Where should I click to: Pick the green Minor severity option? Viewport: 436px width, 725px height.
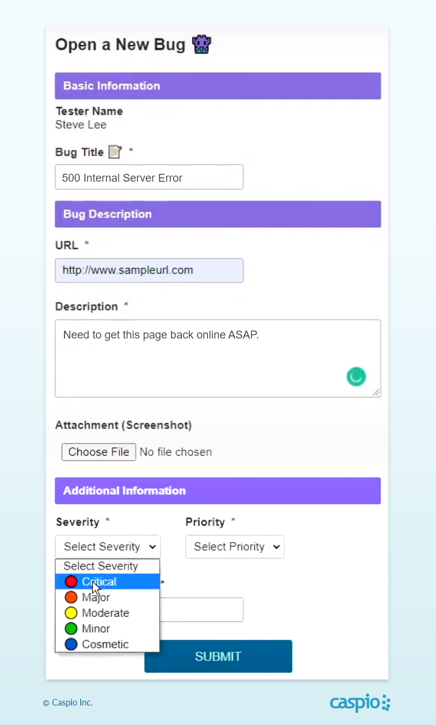click(96, 628)
